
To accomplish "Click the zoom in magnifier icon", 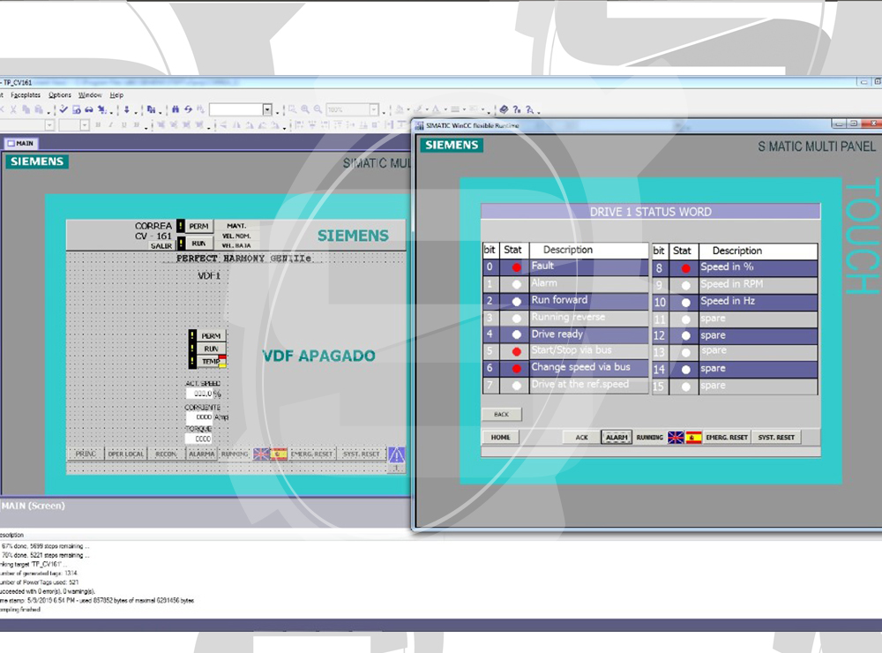I will 305,109.
